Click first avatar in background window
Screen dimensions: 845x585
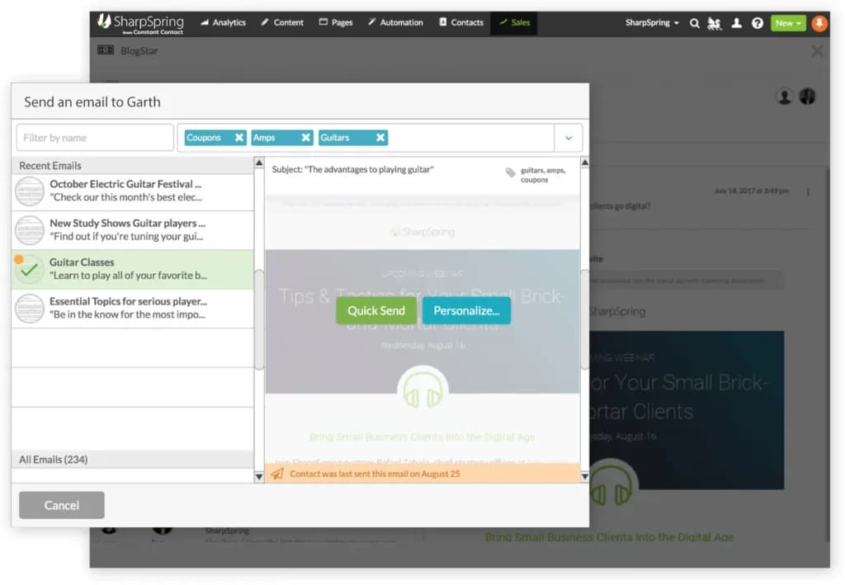[785, 97]
